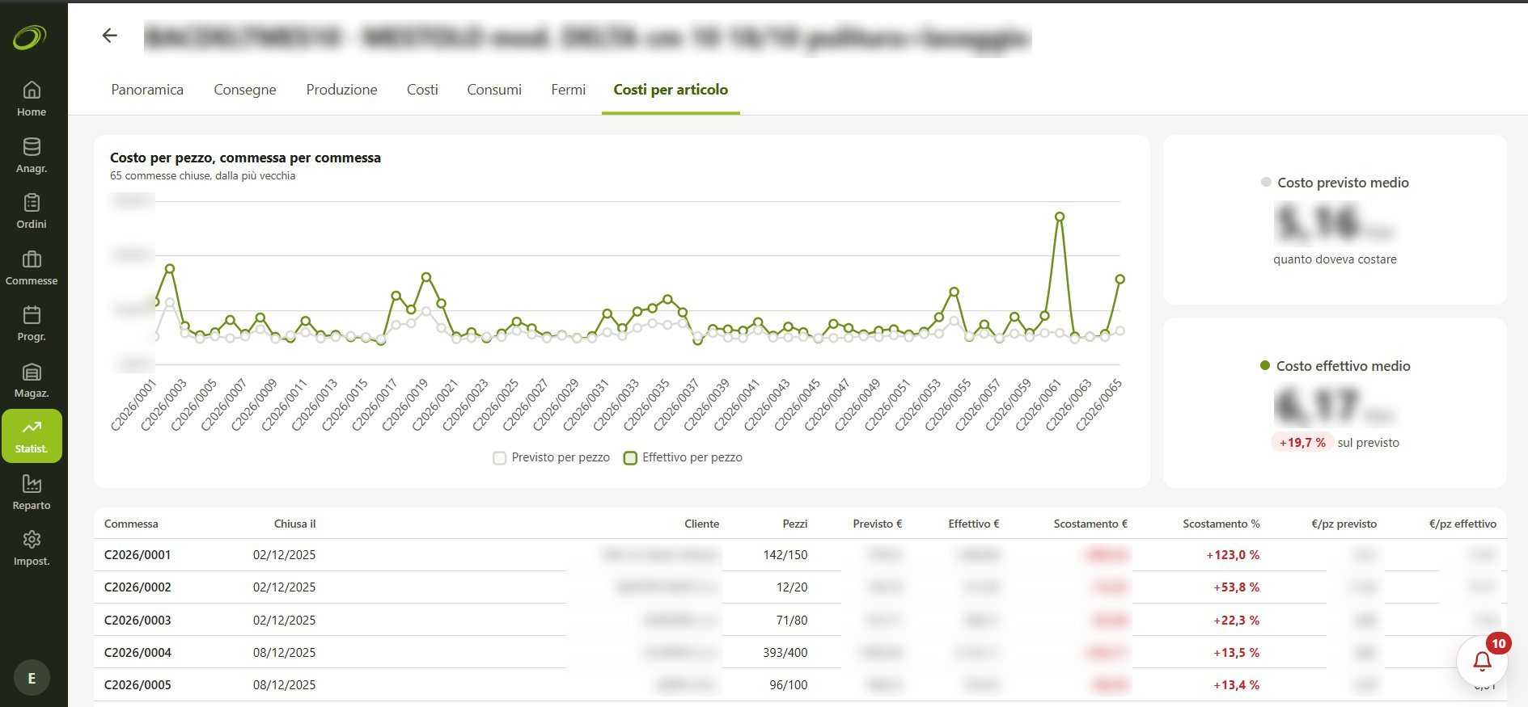Image resolution: width=1528 pixels, height=707 pixels.
Task: Open notifications bell with 10 badge
Action: (x=1482, y=661)
